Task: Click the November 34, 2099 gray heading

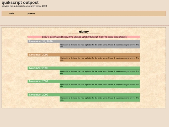Action: (84, 41)
